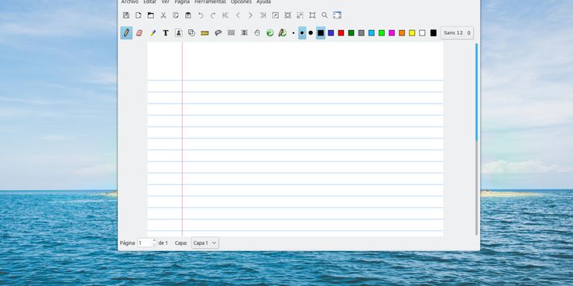Select the Eraser tool

139,32
